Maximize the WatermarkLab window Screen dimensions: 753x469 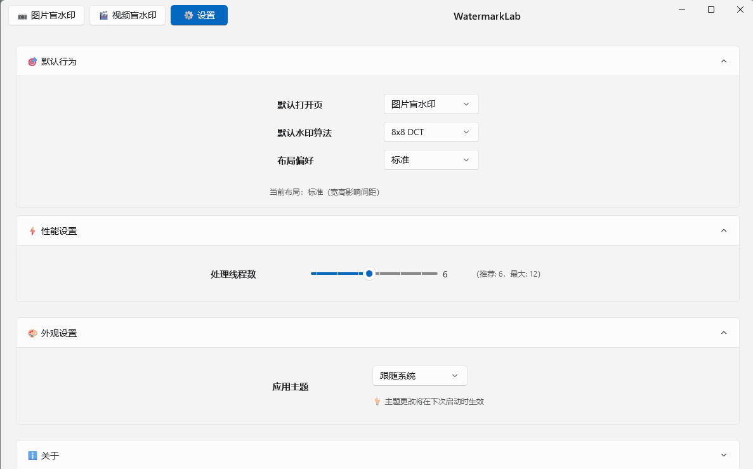pos(711,10)
